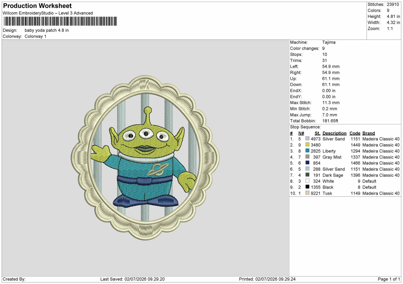403x284 pixels.
Task: Select the Width value 4.32 in
Action: click(394, 23)
